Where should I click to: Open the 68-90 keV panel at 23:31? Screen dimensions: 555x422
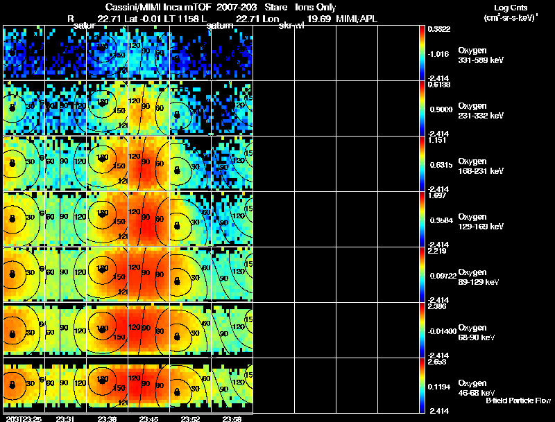65,330
